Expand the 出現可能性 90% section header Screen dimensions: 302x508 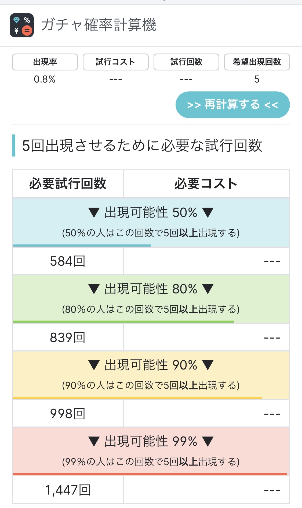[x=151, y=365]
